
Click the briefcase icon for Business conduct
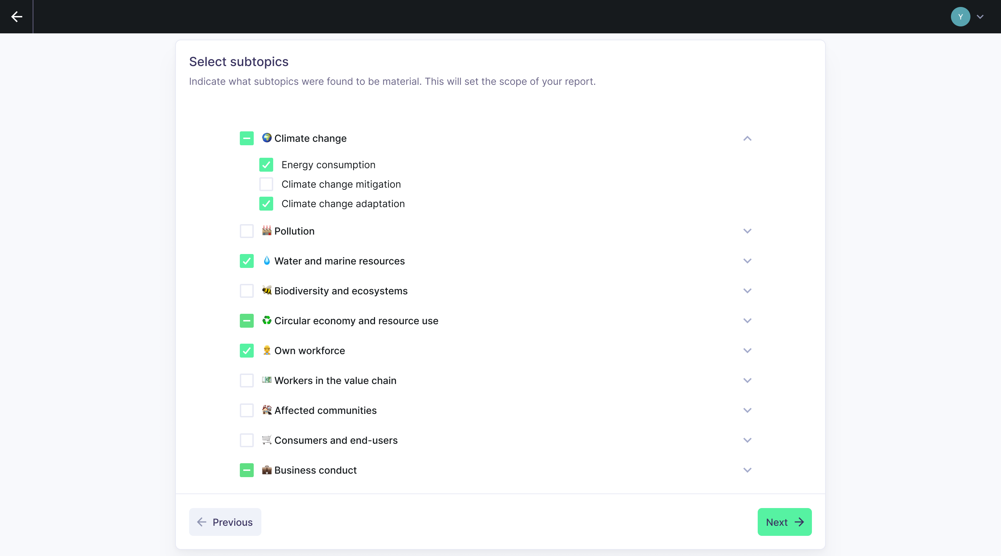pyautogui.click(x=267, y=470)
